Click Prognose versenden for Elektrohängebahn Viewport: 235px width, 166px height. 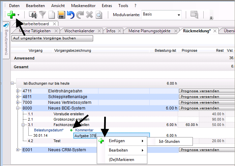[x=207, y=91]
